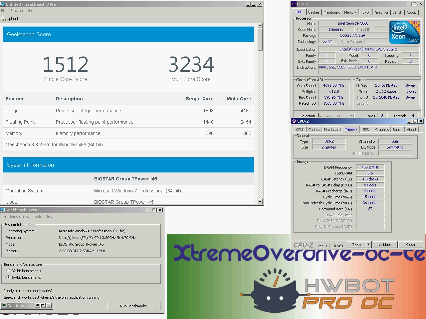Click the memory Type value DDR2
Viewport: 426px width, 319px height.
329,141
